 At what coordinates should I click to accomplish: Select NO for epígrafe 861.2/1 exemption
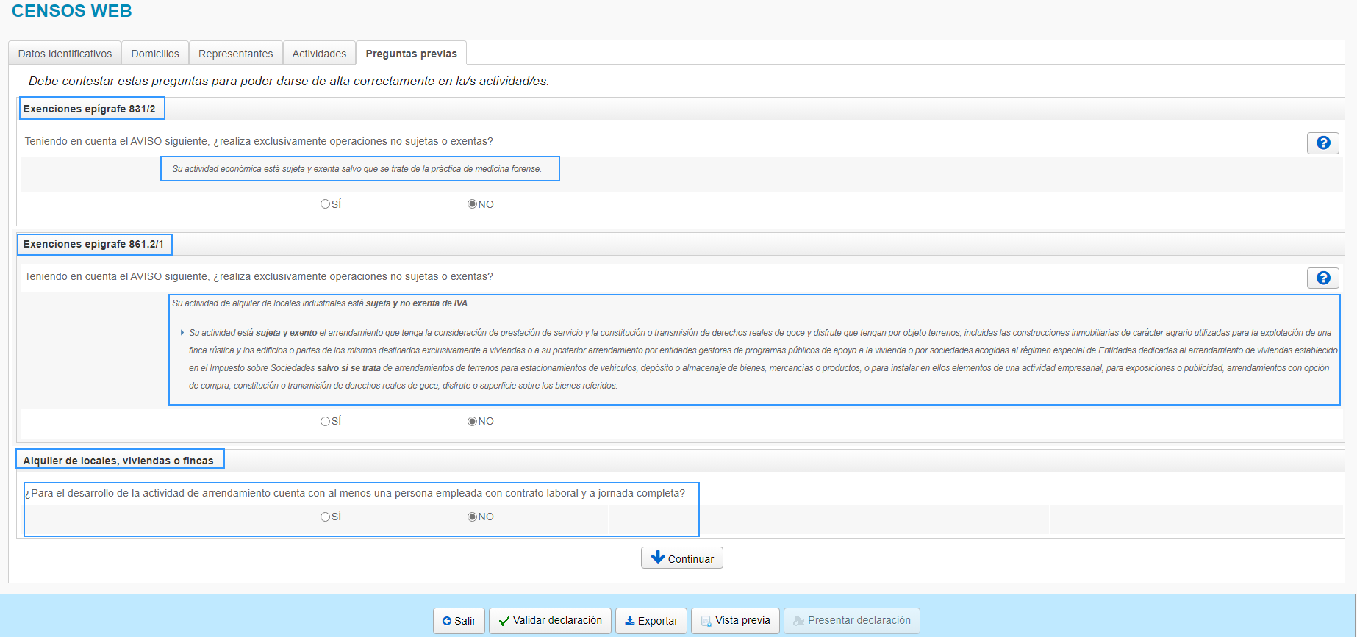click(472, 421)
